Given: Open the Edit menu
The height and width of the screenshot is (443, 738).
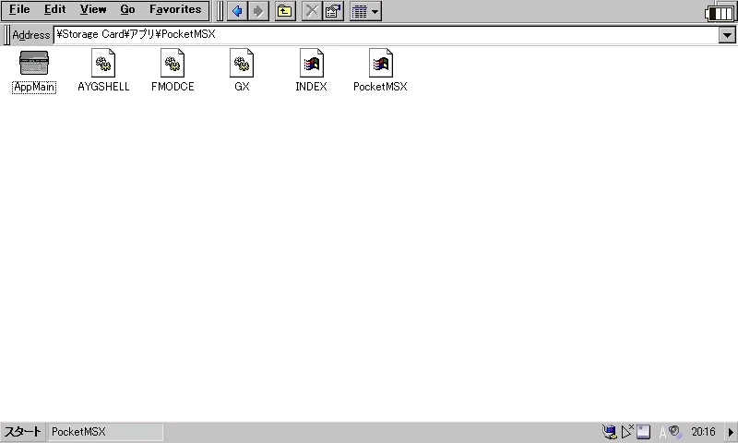Looking at the screenshot, I should [54, 9].
